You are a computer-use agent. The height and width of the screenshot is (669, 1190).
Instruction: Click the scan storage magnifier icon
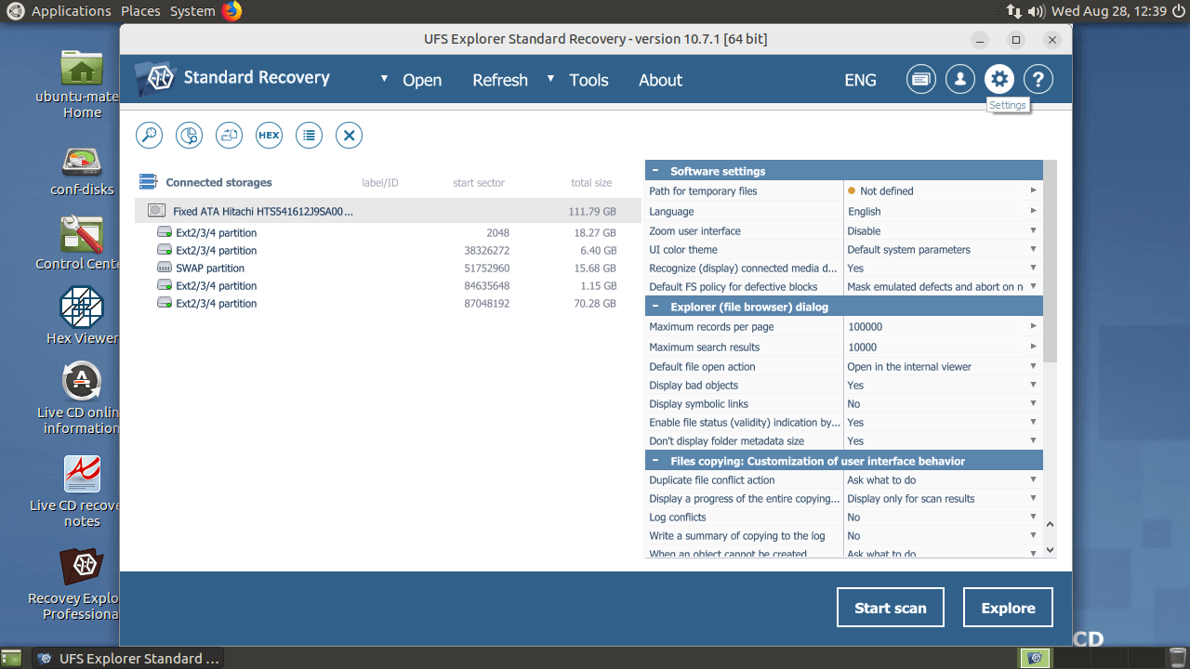point(149,135)
